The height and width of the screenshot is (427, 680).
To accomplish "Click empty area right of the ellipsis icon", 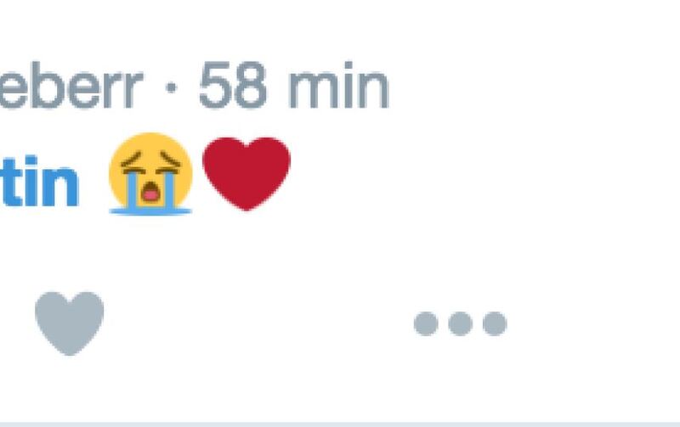I will point(594,323).
